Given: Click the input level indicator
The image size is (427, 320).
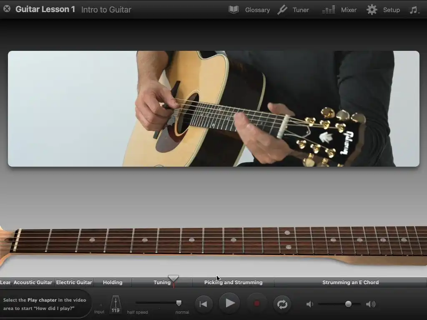Looking at the screenshot, I should click(x=100, y=309).
